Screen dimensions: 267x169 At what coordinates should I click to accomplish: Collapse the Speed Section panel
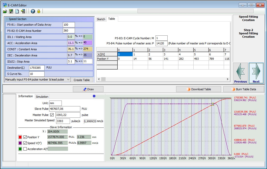7,19
